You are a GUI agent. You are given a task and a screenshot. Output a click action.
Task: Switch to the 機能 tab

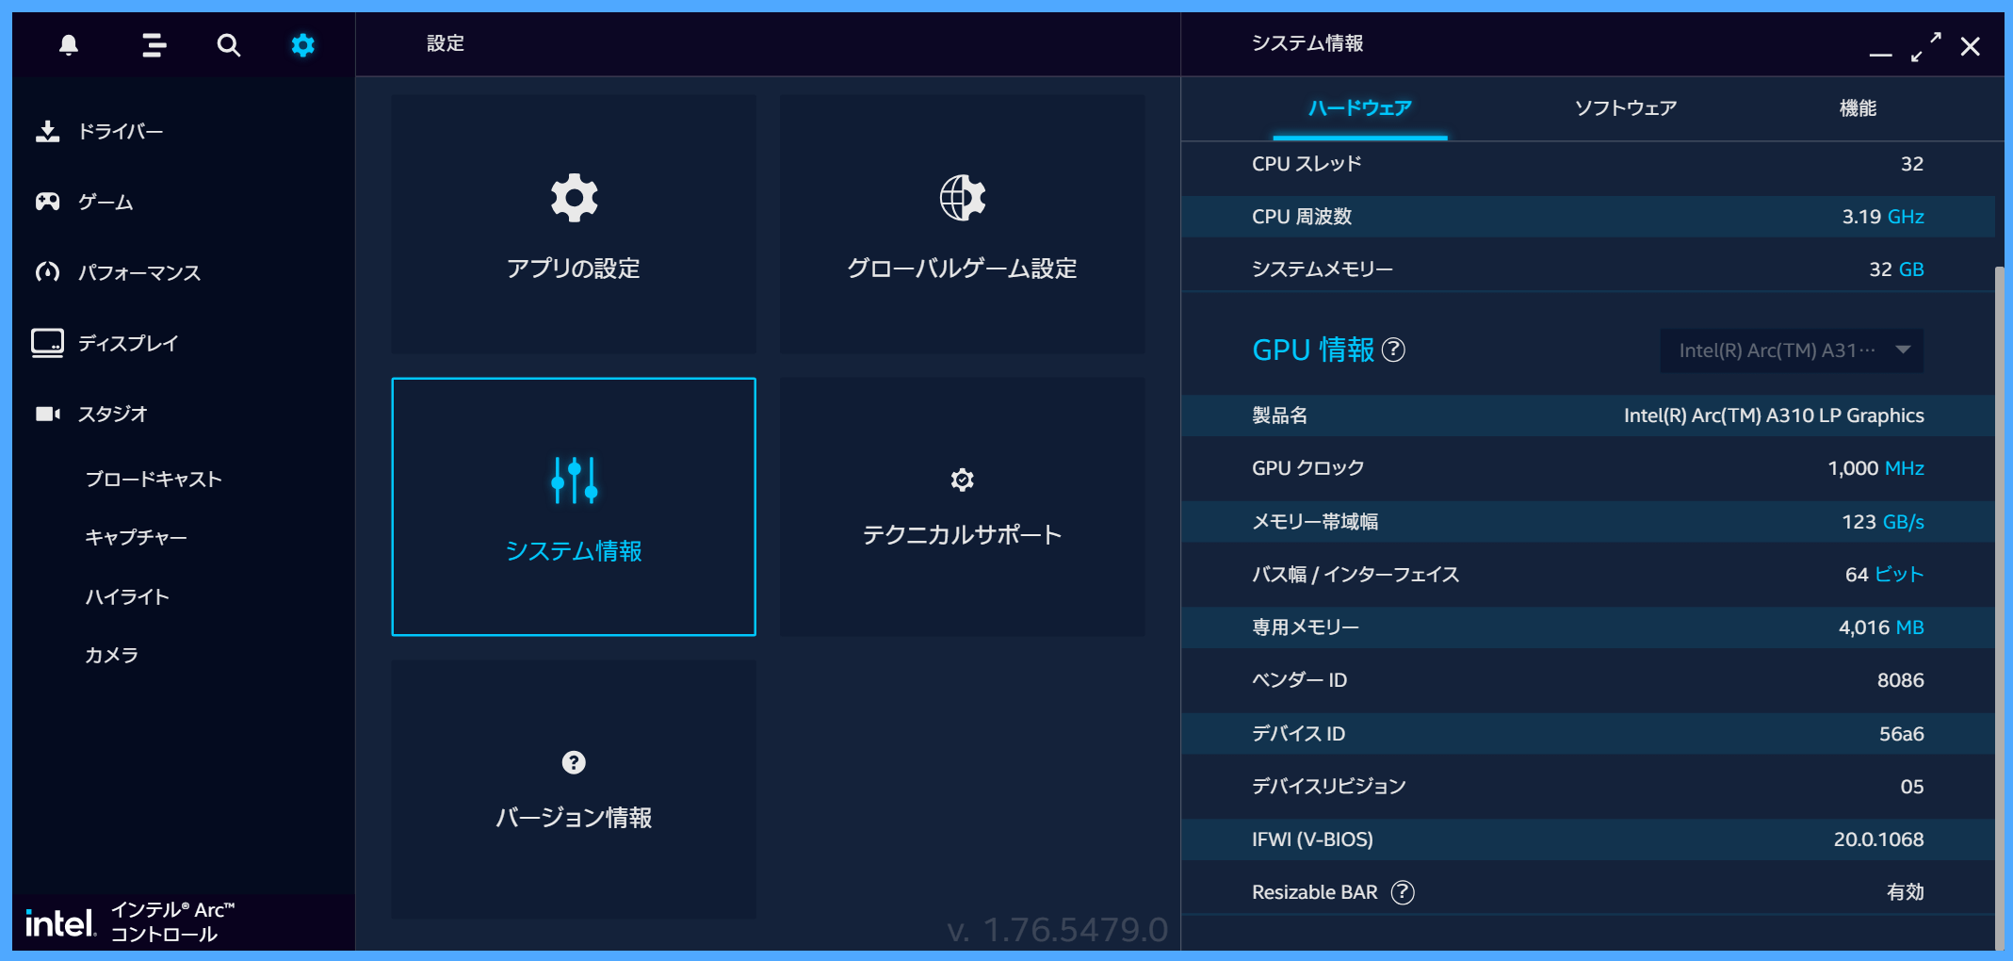[x=1858, y=108]
